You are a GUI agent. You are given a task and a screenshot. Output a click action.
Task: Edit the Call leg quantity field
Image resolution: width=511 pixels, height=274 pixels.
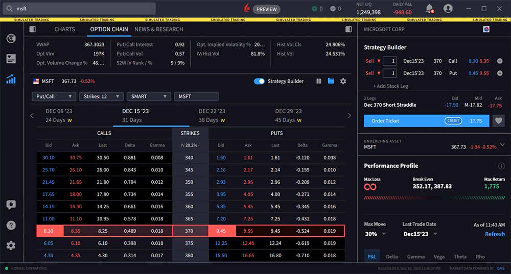pyautogui.click(x=389, y=61)
